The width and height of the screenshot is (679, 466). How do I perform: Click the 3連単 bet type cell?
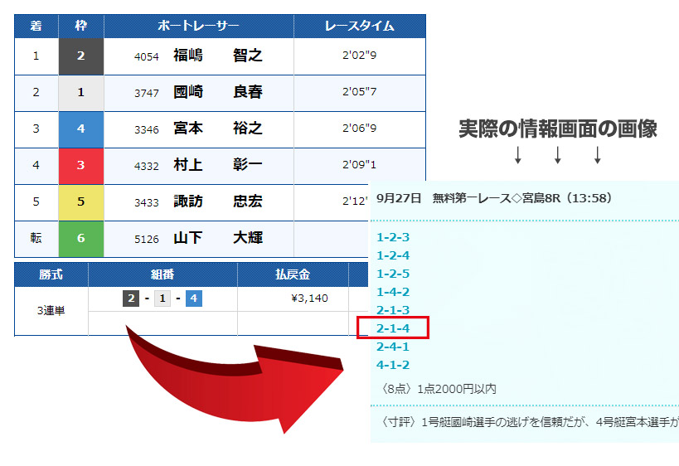[51, 311]
